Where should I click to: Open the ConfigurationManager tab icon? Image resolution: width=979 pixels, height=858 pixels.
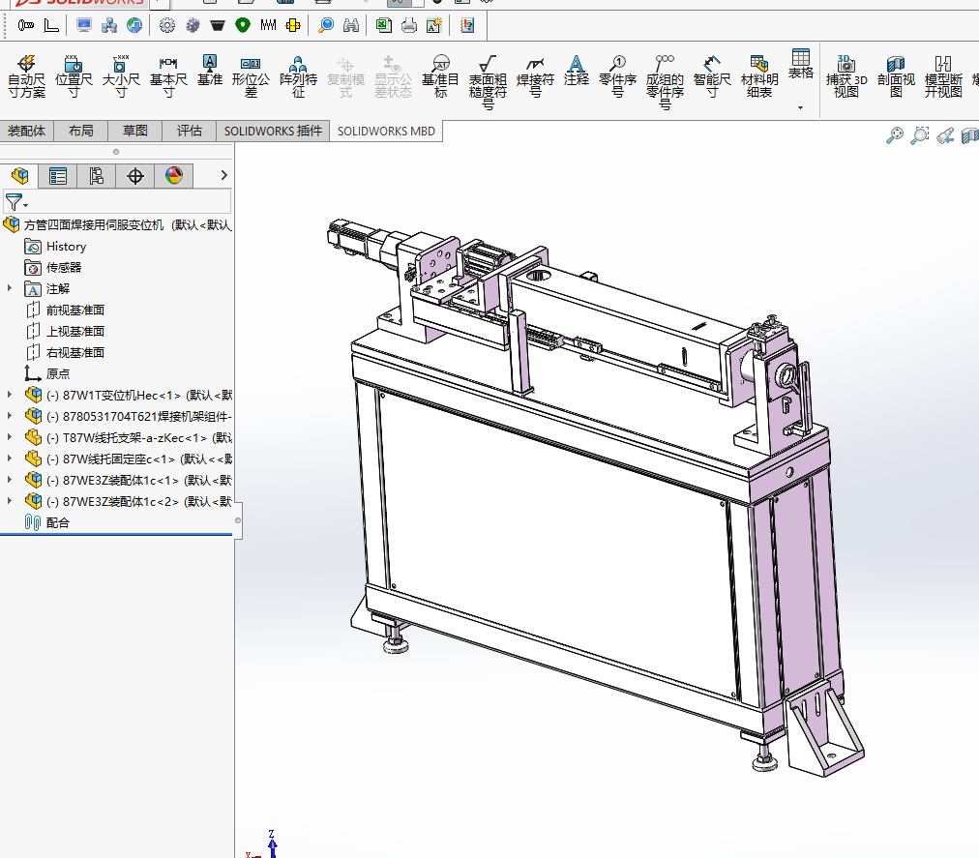click(97, 176)
